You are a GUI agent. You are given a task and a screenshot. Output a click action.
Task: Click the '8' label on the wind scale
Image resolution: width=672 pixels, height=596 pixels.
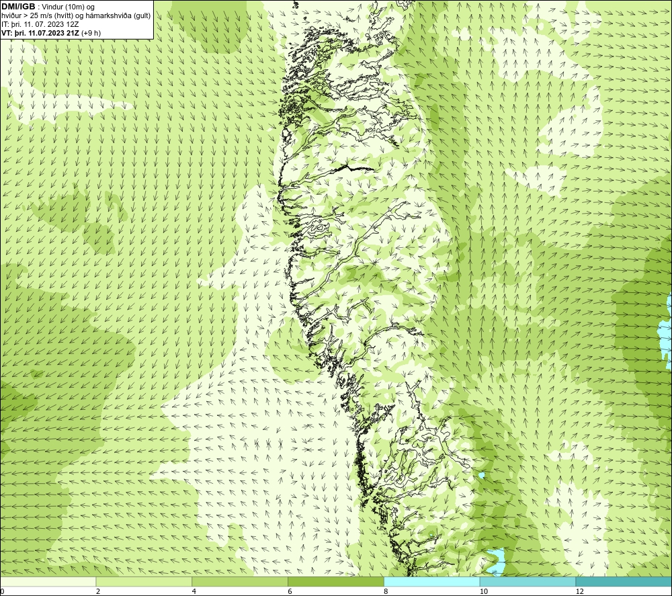(x=386, y=592)
